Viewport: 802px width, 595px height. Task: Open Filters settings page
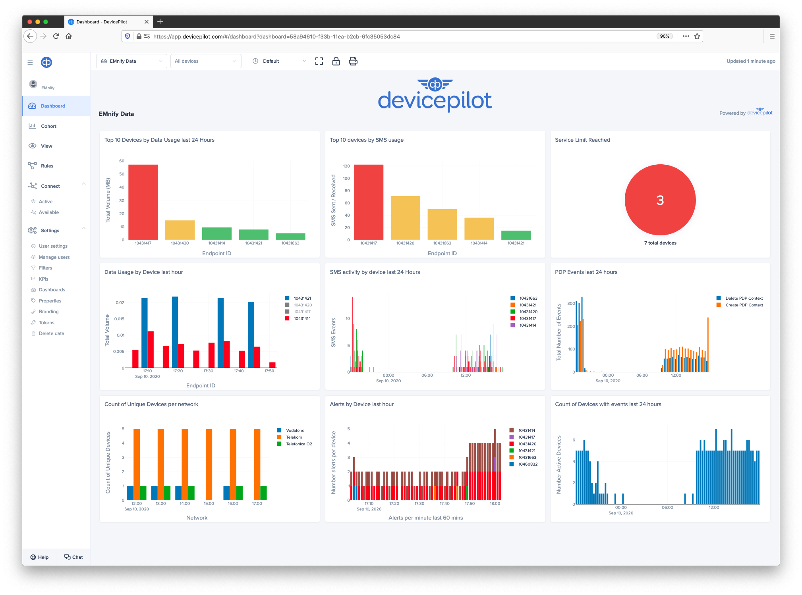(x=45, y=268)
